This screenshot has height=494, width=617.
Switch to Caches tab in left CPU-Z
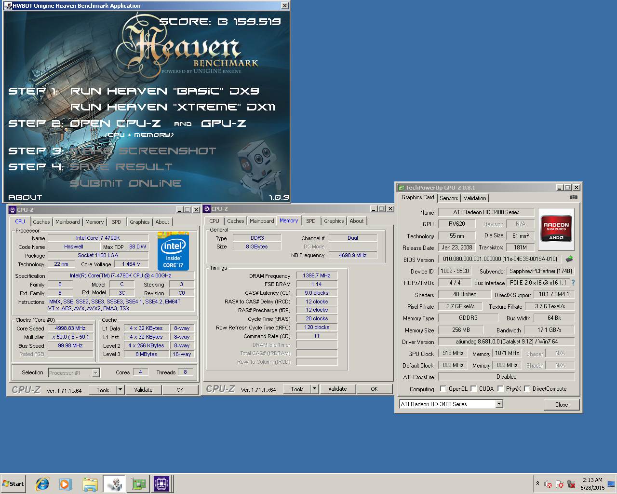point(41,222)
